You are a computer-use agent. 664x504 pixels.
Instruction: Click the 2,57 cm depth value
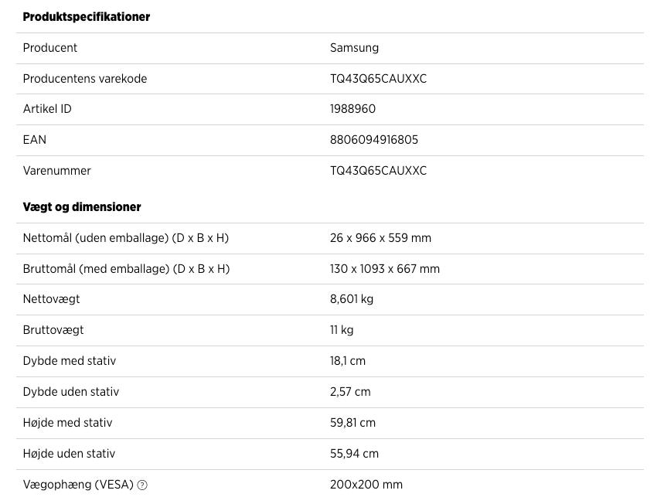[350, 392]
